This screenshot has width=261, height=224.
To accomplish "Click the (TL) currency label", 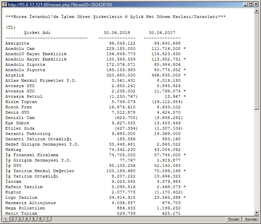I will pyautogui.click(x=11, y=27).
